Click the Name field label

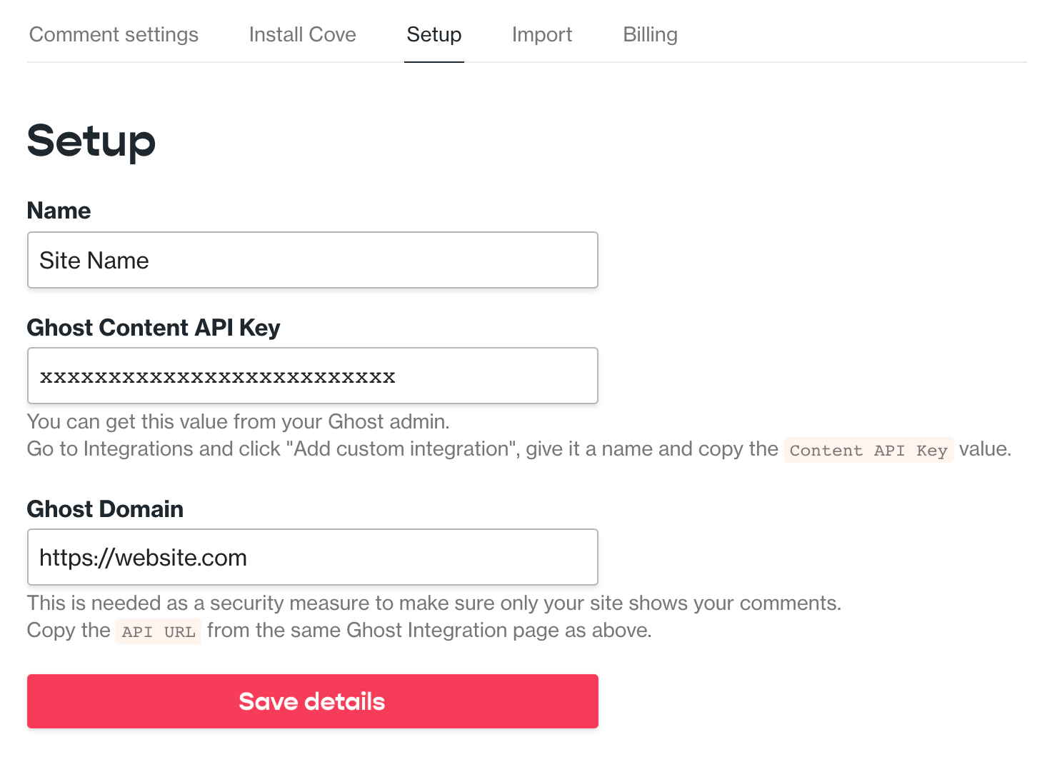tap(59, 211)
